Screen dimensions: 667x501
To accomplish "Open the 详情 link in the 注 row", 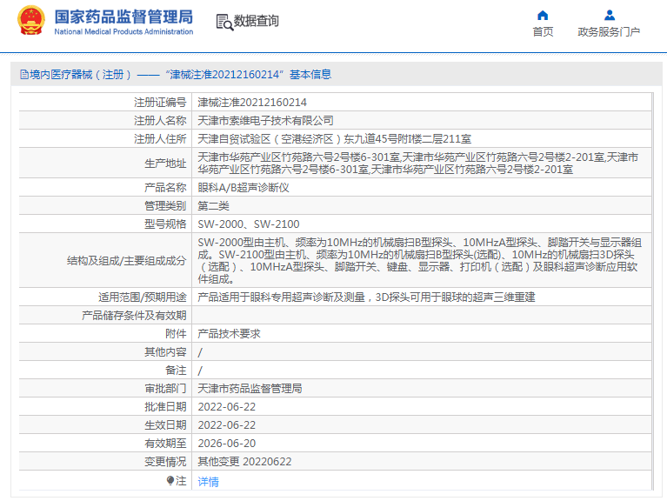I will (208, 481).
